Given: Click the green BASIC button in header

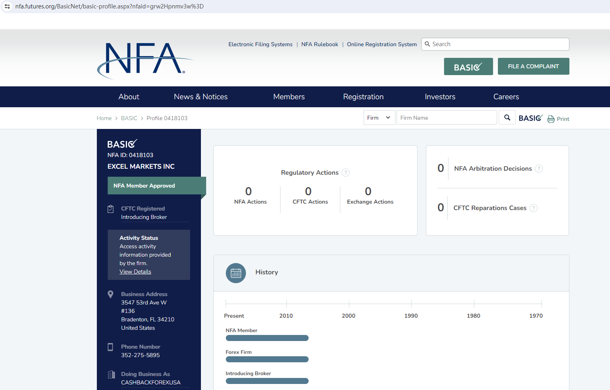Looking at the screenshot, I should pos(468,67).
